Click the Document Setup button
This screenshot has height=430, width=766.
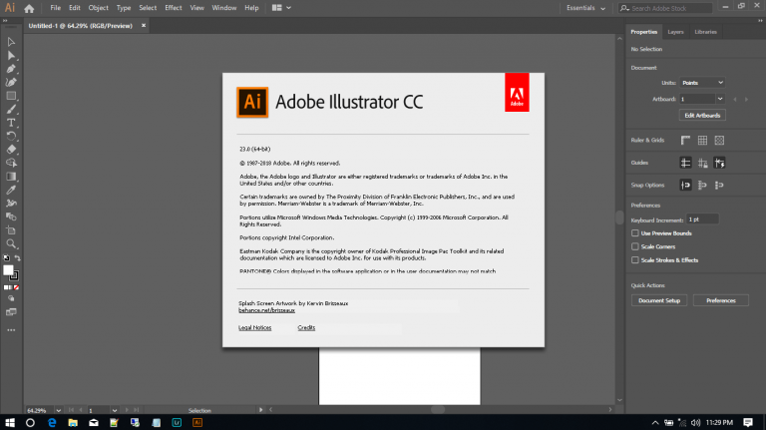click(659, 300)
